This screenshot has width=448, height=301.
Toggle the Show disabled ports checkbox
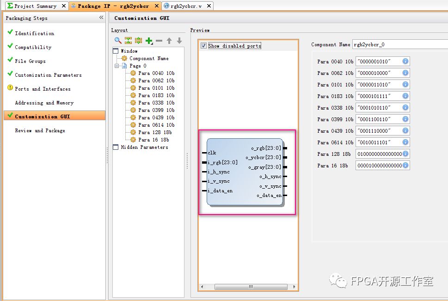(203, 46)
